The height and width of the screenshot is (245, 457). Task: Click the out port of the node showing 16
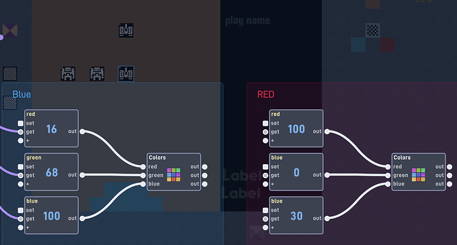click(83, 132)
